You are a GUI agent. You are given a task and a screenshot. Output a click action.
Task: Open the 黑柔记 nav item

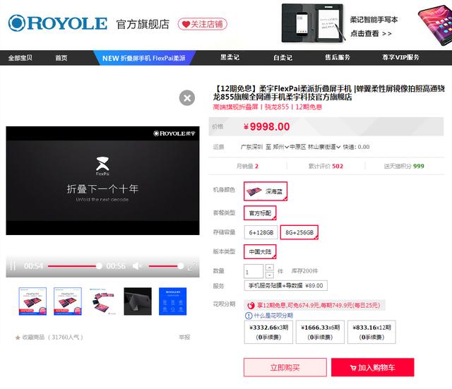coord(230,58)
